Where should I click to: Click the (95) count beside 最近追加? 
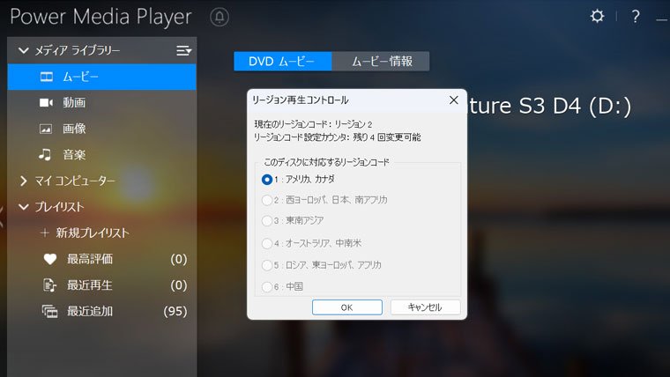(175, 311)
